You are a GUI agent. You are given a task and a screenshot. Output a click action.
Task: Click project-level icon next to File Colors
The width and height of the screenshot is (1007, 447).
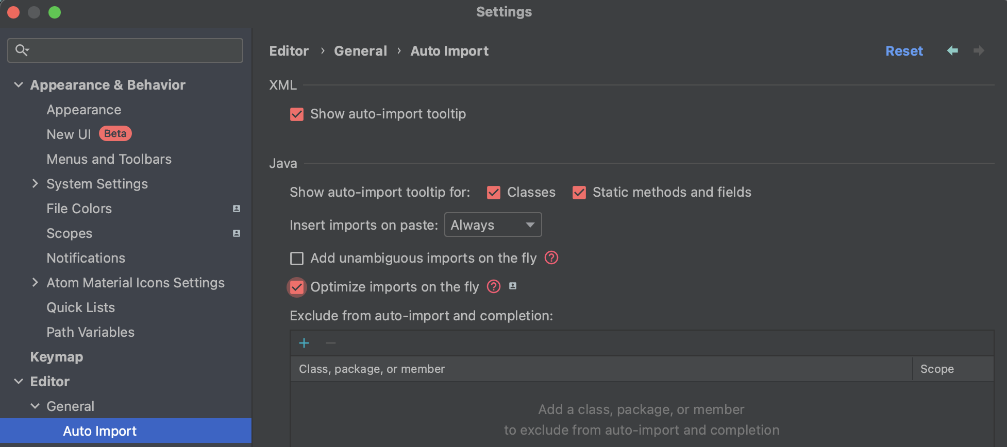click(x=237, y=209)
